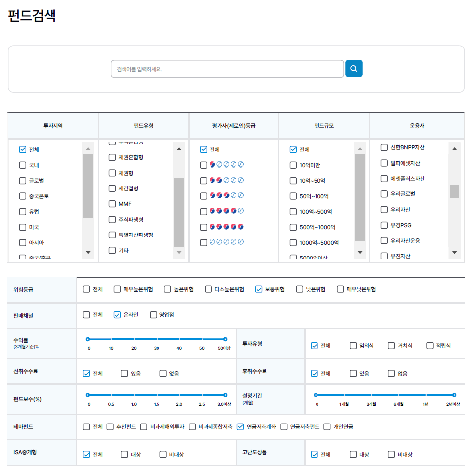
Task: Click left handle of 설정기간 slider
Action: coord(316,395)
